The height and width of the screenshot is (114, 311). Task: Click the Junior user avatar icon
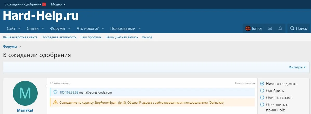pos(248,28)
